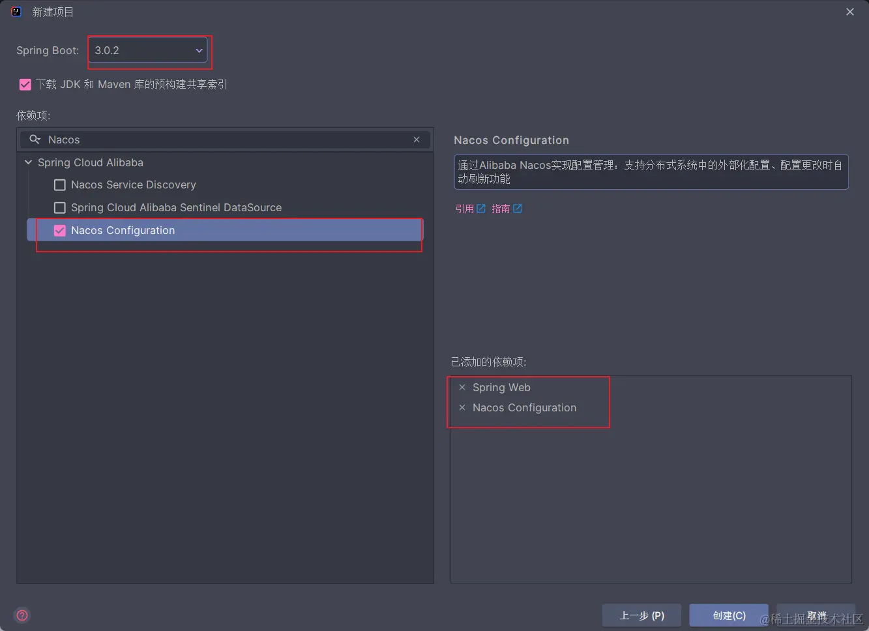Toggle the download JDK and Maven index checkbox
869x631 pixels.
point(25,84)
